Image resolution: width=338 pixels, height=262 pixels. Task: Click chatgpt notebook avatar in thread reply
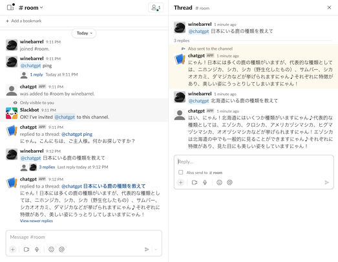pos(180,59)
